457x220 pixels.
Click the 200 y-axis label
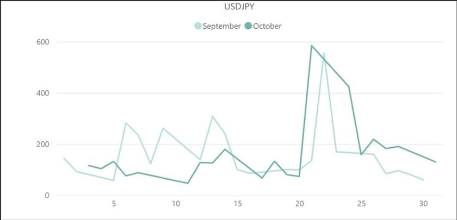point(42,144)
